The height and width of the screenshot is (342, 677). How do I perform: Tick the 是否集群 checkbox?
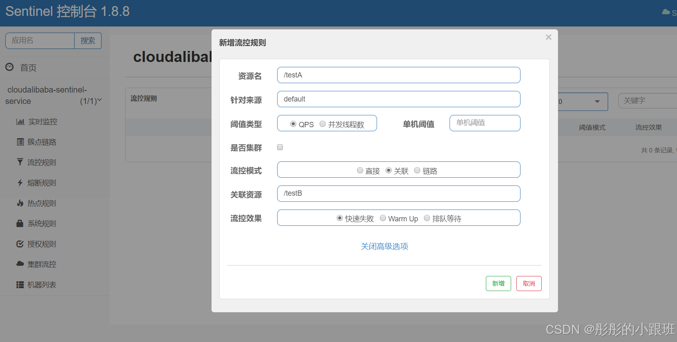tap(280, 147)
